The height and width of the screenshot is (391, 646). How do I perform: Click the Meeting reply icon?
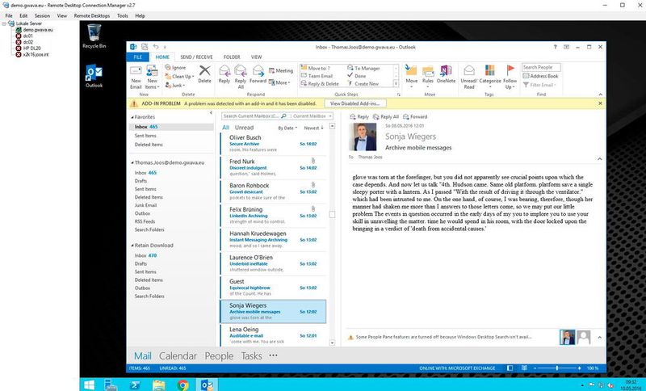(x=281, y=71)
